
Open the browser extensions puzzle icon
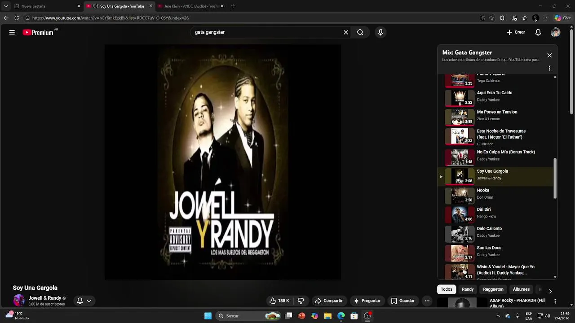502,18
